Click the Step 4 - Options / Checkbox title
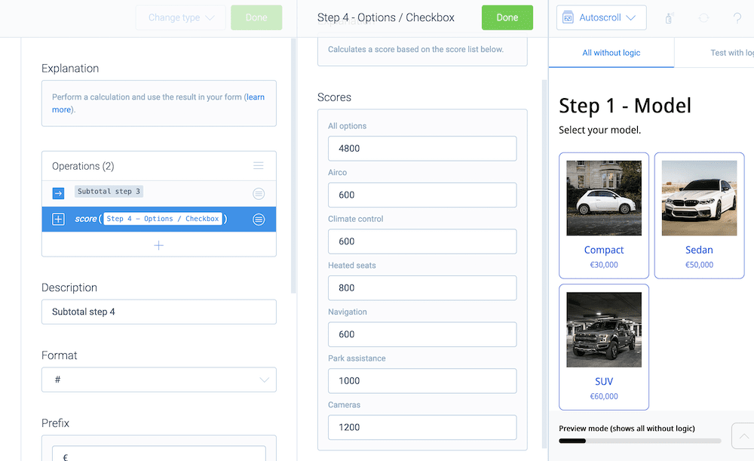754x461 pixels. point(385,18)
